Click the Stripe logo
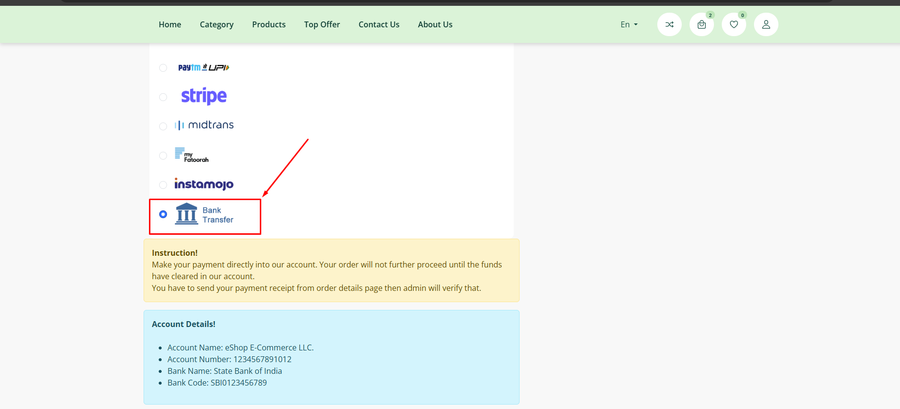 click(x=204, y=96)
